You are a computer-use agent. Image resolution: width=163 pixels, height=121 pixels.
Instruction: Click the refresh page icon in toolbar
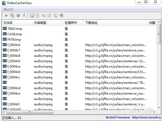click(38, 15)
